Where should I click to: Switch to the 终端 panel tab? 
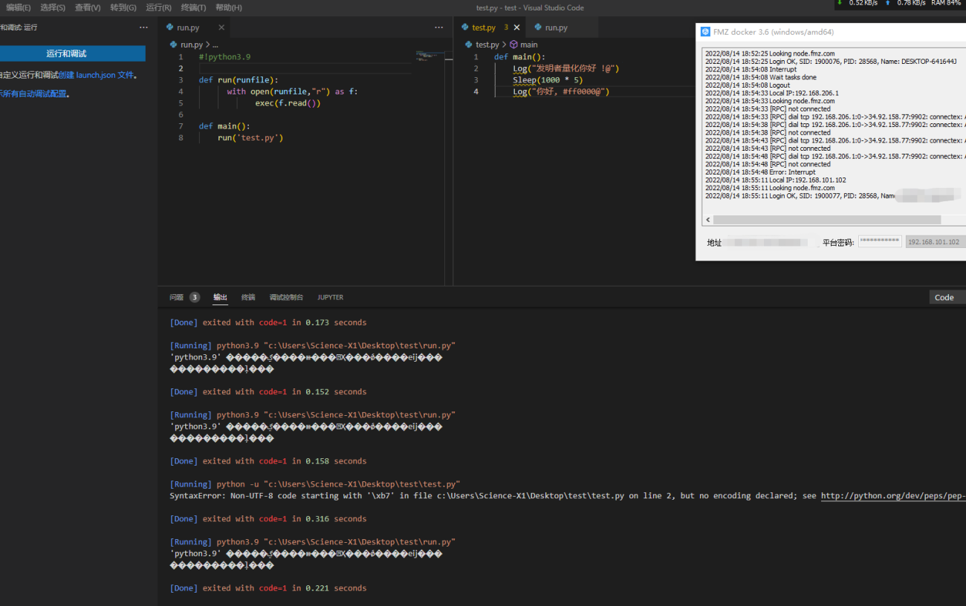248,297
